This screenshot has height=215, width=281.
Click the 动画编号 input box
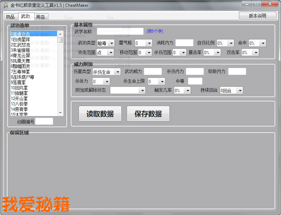[x=44, y=121]
